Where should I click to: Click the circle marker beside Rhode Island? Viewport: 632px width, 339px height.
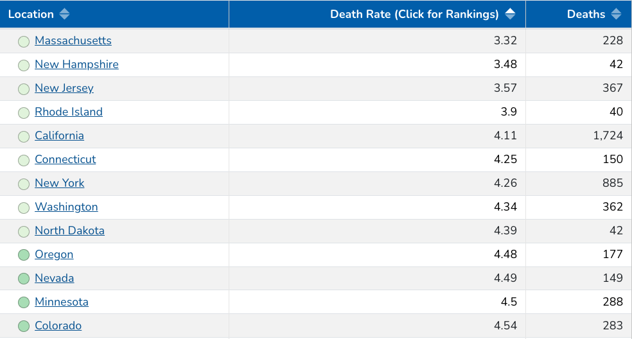pyautogui.click(x=24, y=113)
